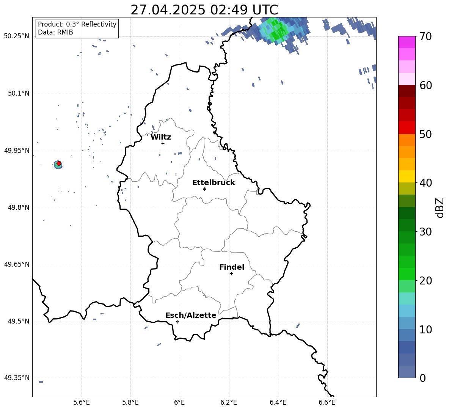
Task: Click the 49.8°N latitude label
Action: [x=19, y=207]
